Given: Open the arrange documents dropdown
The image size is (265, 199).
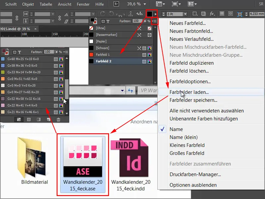Looking at the screenshot, I should 192,4.
